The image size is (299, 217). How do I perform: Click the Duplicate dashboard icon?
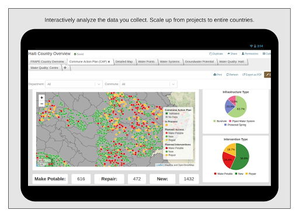tap(216, 54)
